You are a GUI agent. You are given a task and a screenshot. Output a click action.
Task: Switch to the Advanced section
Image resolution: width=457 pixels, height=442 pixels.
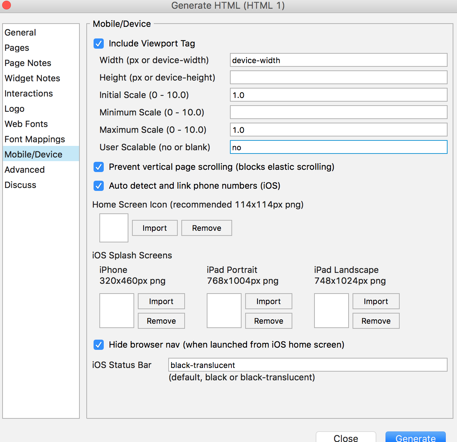click(25, 170)
